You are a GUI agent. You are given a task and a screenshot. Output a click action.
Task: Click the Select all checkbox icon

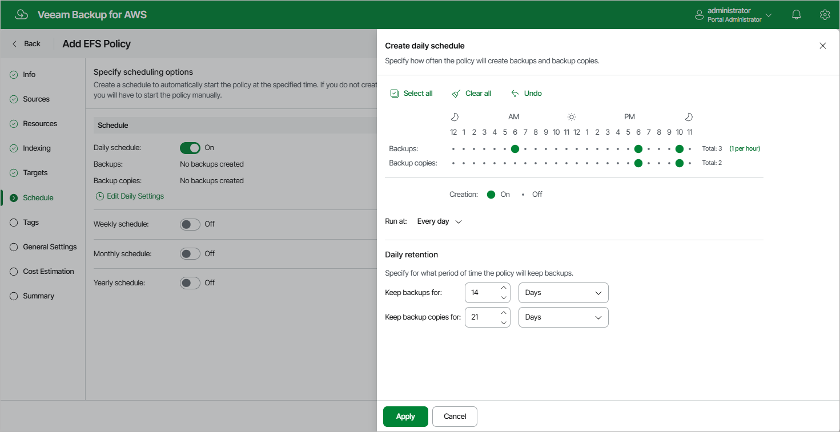coord(395,94)
